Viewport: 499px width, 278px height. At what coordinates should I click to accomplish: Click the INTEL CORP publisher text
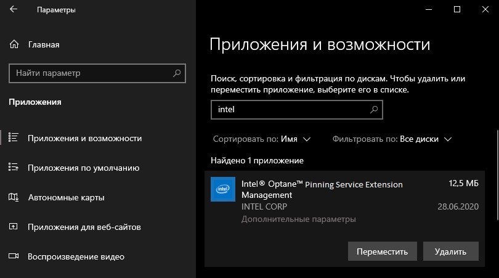[x=264, y=206]
